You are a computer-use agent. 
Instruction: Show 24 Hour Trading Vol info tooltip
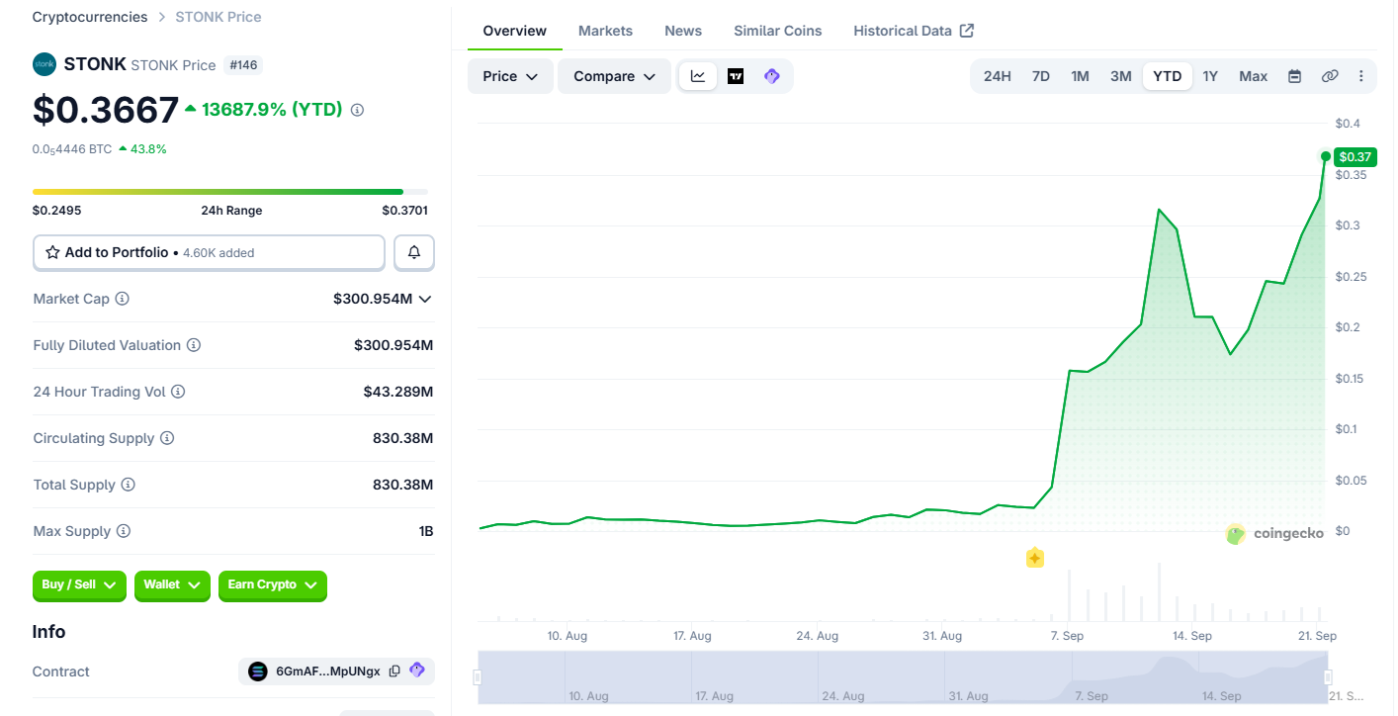(x=178, y=392)
